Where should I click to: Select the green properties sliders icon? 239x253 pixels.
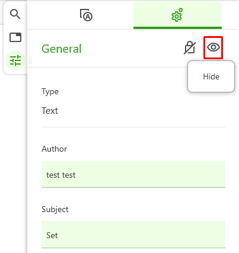[x=15, y=60]
